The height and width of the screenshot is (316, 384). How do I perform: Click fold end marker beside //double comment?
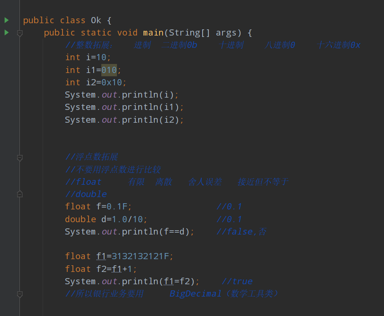tap(20, 194)
